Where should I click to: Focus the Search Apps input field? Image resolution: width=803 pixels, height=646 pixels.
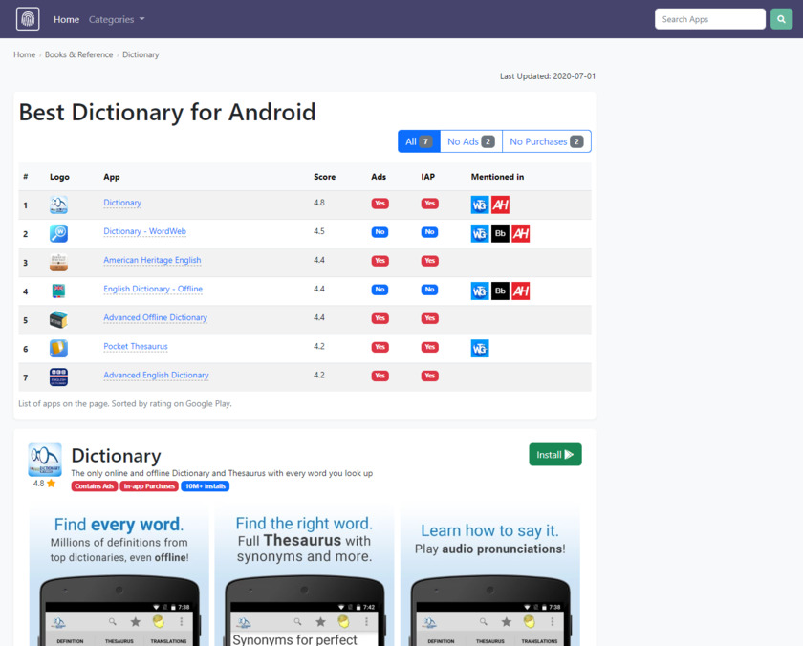point(709,19)
